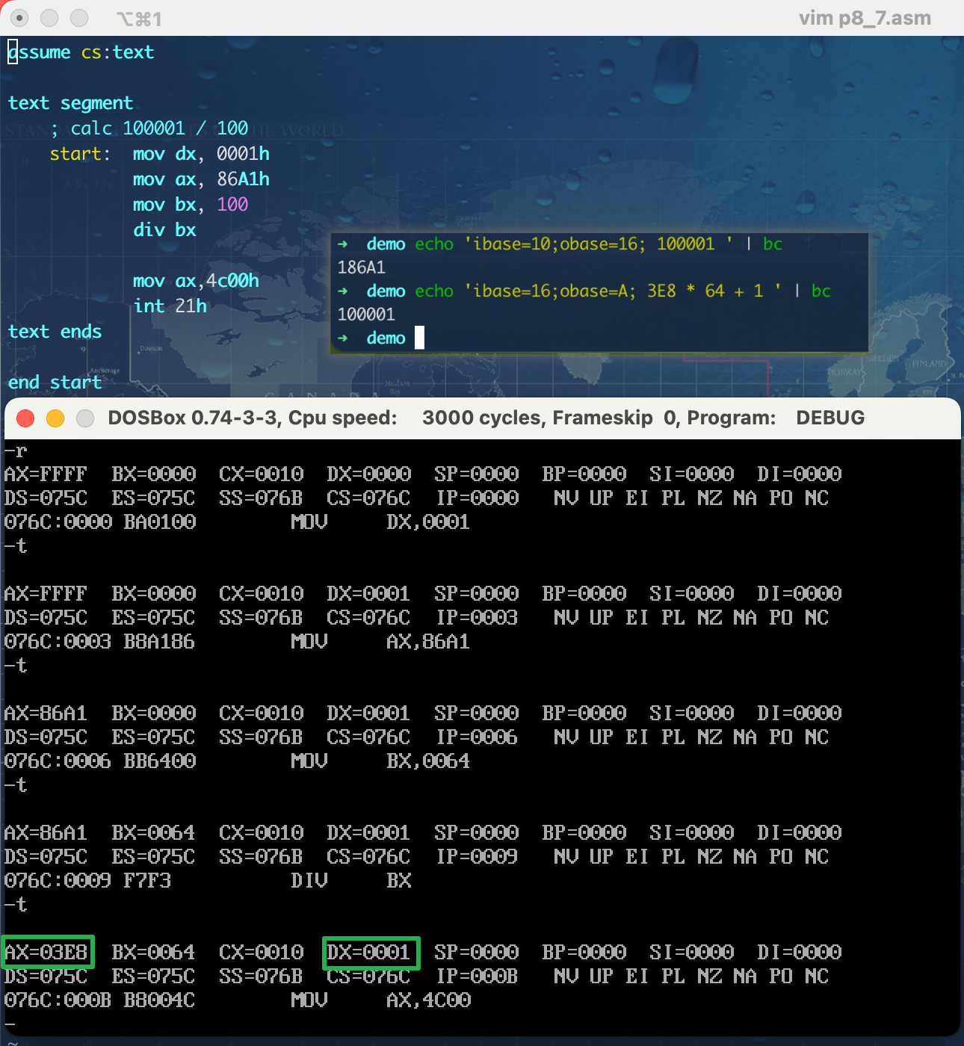964x1046 pixels.
Task: Click the 'div bx' instruction line
Action: 164,230
